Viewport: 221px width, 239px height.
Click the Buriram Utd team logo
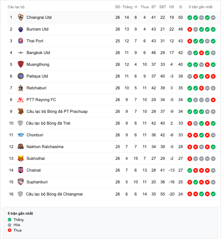[x=21, y=29]
